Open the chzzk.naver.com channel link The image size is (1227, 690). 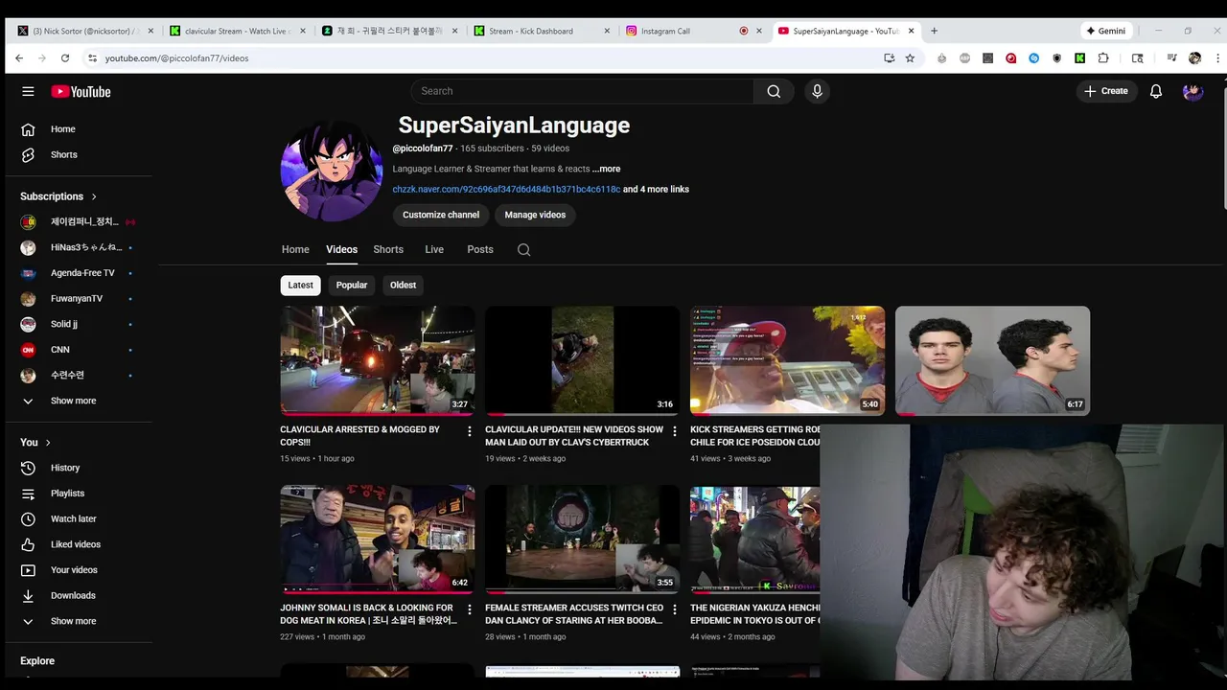(x=506, y=190)
